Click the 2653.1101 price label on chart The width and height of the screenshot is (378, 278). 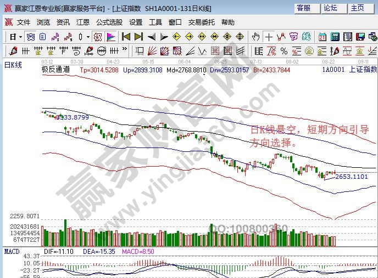(352, 177)
